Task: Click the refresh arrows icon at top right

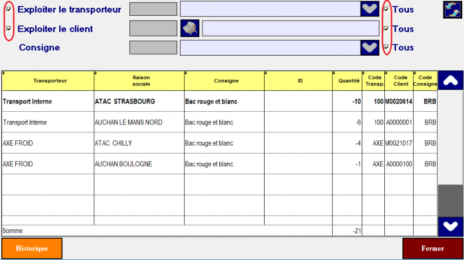Action: coord(452,10)
